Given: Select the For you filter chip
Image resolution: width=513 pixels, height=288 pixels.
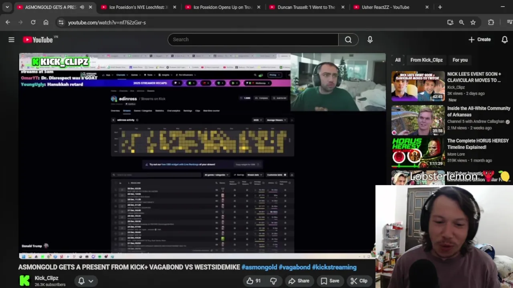Looking at the screenshot, I should (x=460, y=60).
